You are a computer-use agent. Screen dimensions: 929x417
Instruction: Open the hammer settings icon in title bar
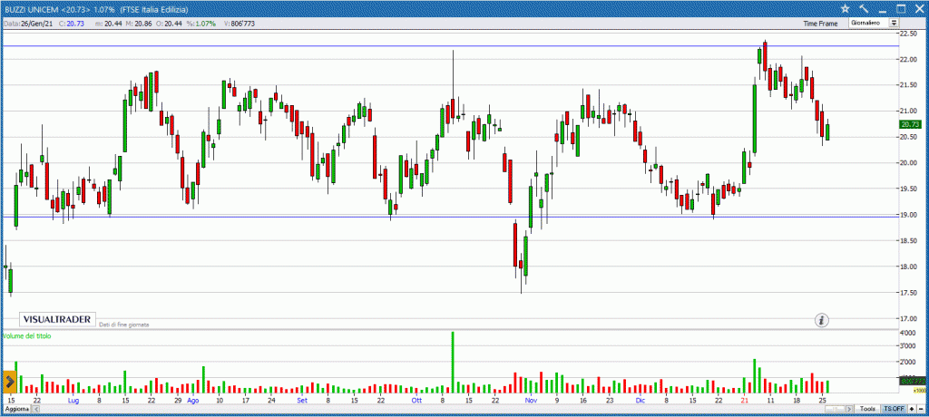point(864,8)
